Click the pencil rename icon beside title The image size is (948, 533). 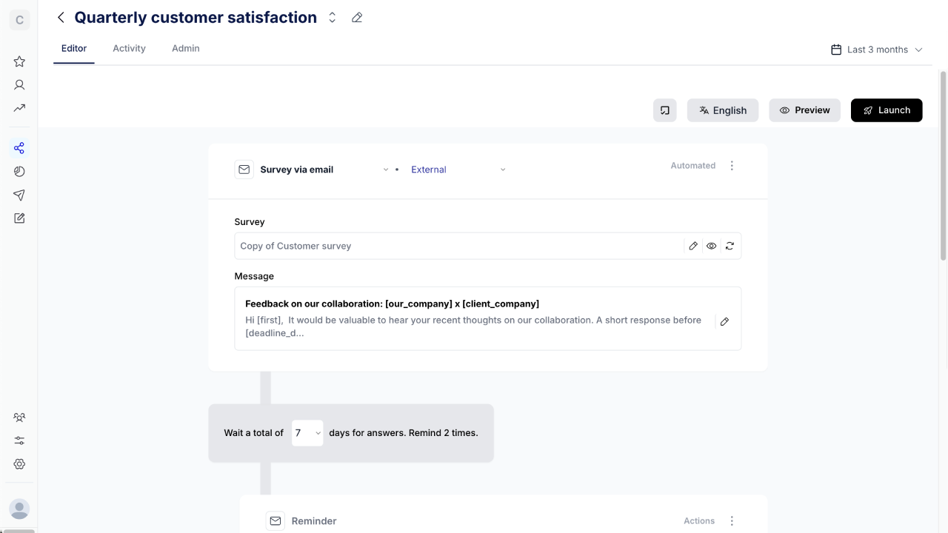pyautogui.click(x=357, y=18)
